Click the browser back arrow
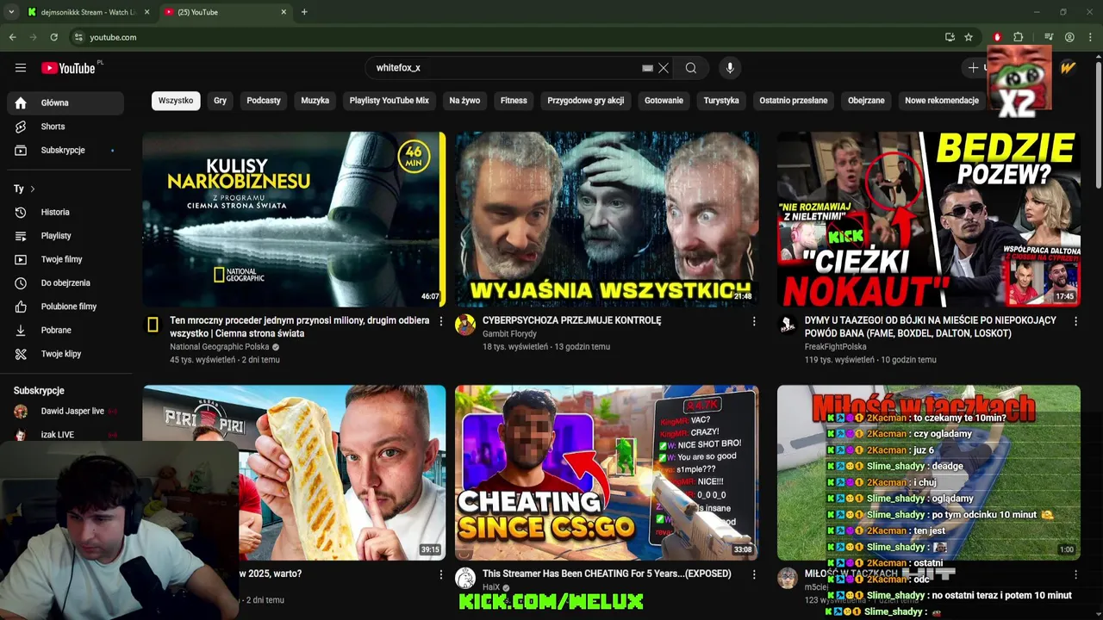The image size is (1103, 620). tap(12, 37)
